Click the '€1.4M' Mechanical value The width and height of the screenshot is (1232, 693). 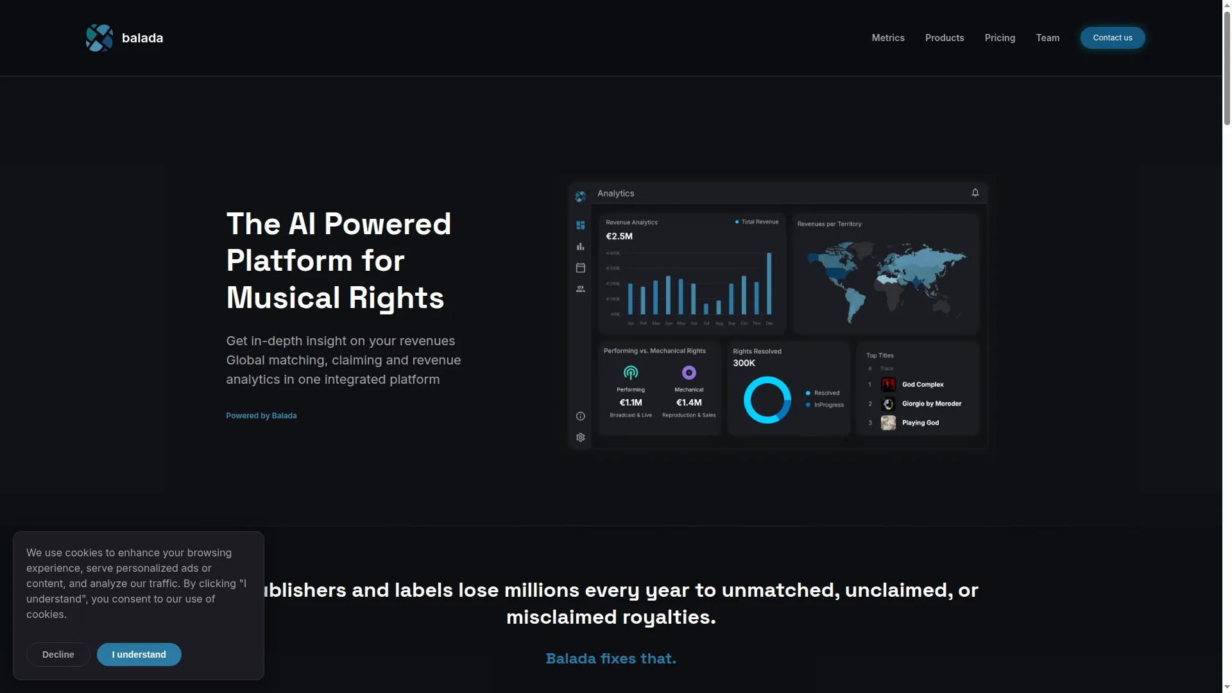coord(689,402)
